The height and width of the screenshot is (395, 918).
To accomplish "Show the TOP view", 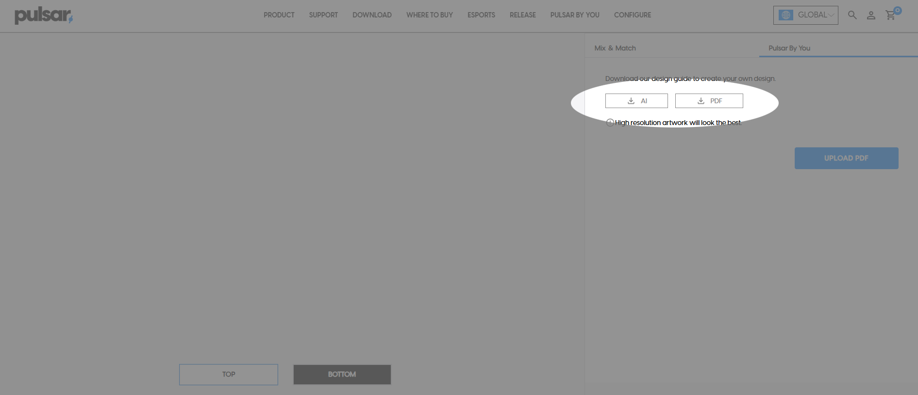I will (x=229, y=375).
